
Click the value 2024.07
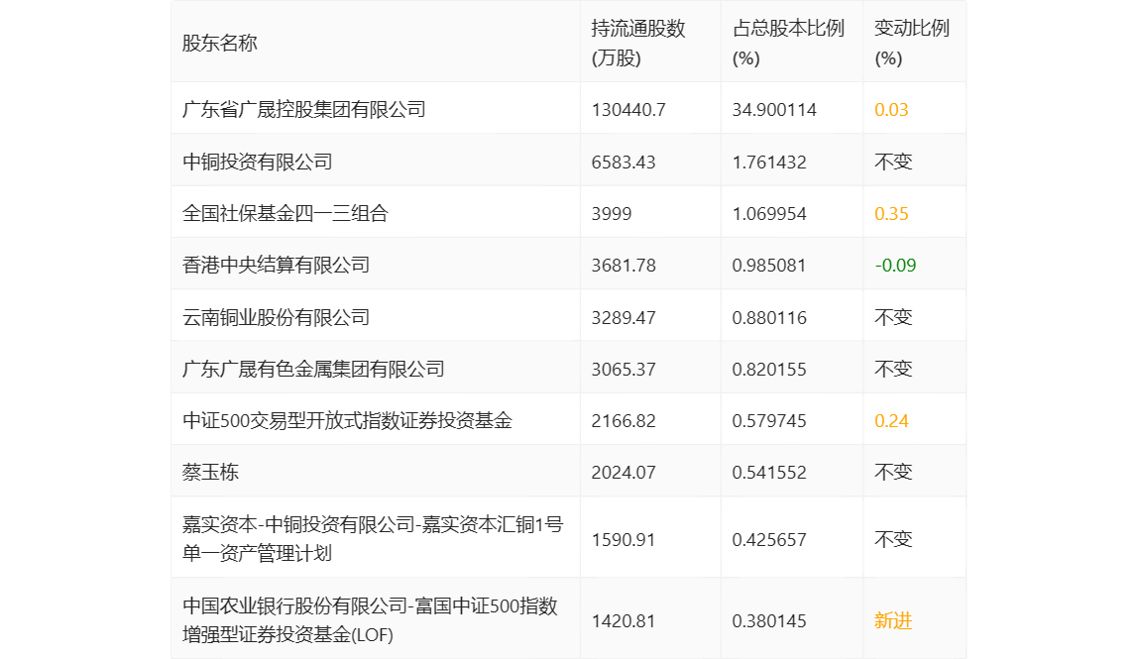[x=624, y=473]
